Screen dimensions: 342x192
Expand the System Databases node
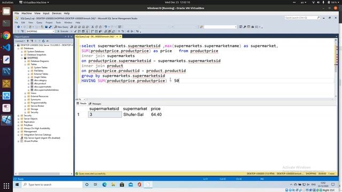point(22,52)
